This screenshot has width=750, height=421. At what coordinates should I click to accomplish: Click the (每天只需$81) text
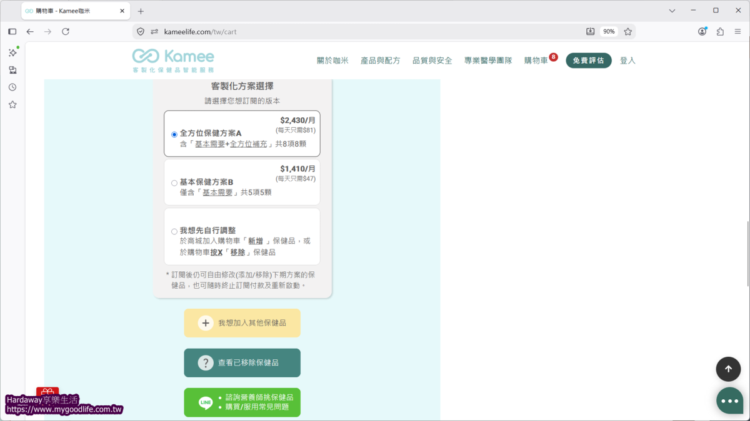(x=296, y=130)
